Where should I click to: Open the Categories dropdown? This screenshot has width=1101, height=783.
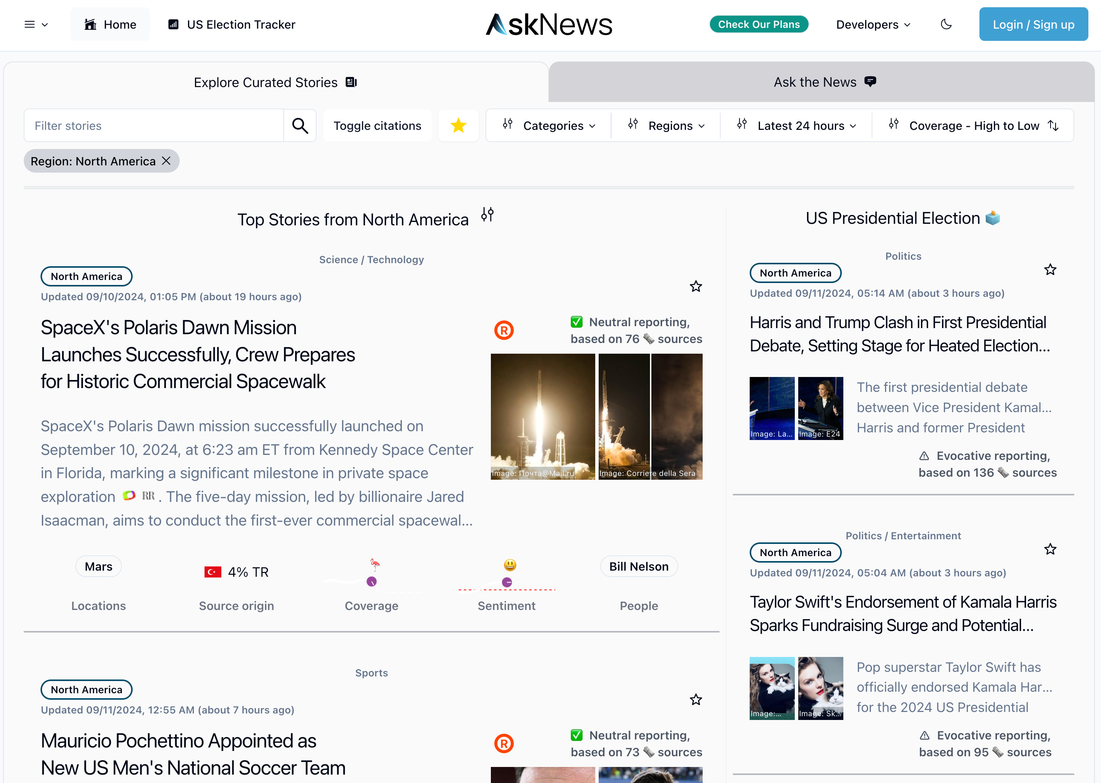pyautogui.click(x=548, y=125)
